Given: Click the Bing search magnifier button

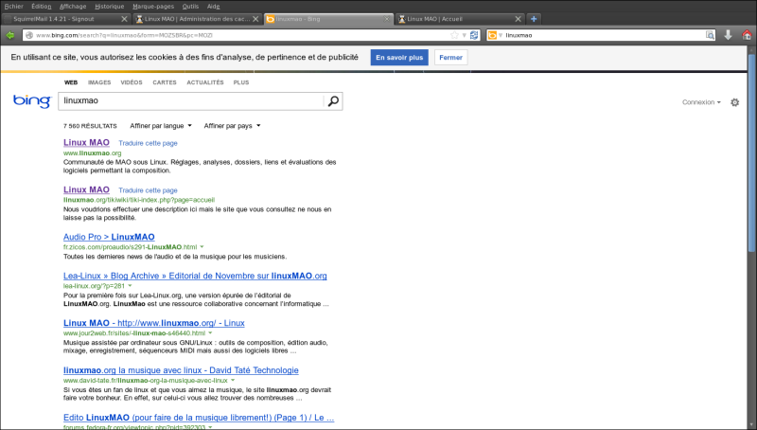Looking at the screenshot, I should click(x=333, y=101).
